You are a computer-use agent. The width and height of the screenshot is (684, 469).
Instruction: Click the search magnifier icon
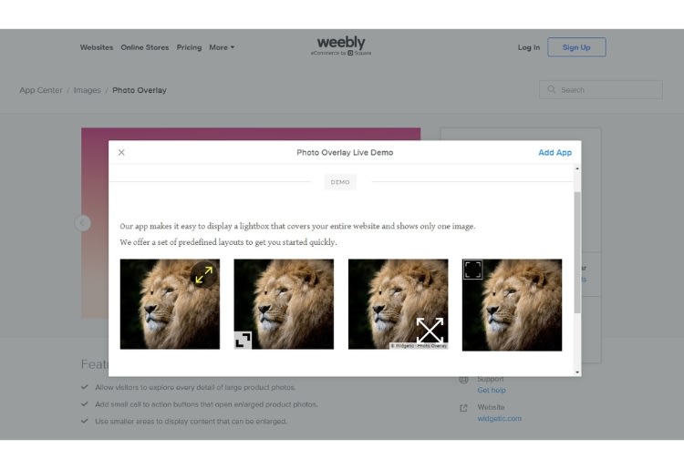(552, 90)
